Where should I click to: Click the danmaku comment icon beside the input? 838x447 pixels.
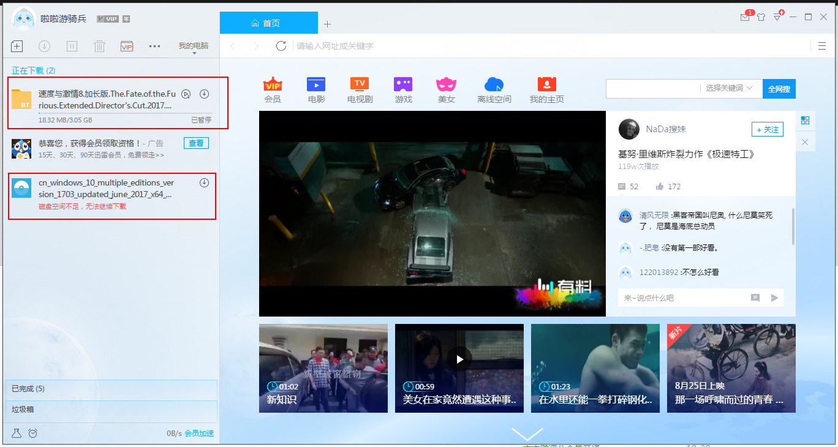[755, 298]
